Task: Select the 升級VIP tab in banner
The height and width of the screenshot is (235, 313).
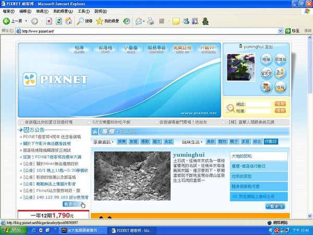Action: [208, 49]
